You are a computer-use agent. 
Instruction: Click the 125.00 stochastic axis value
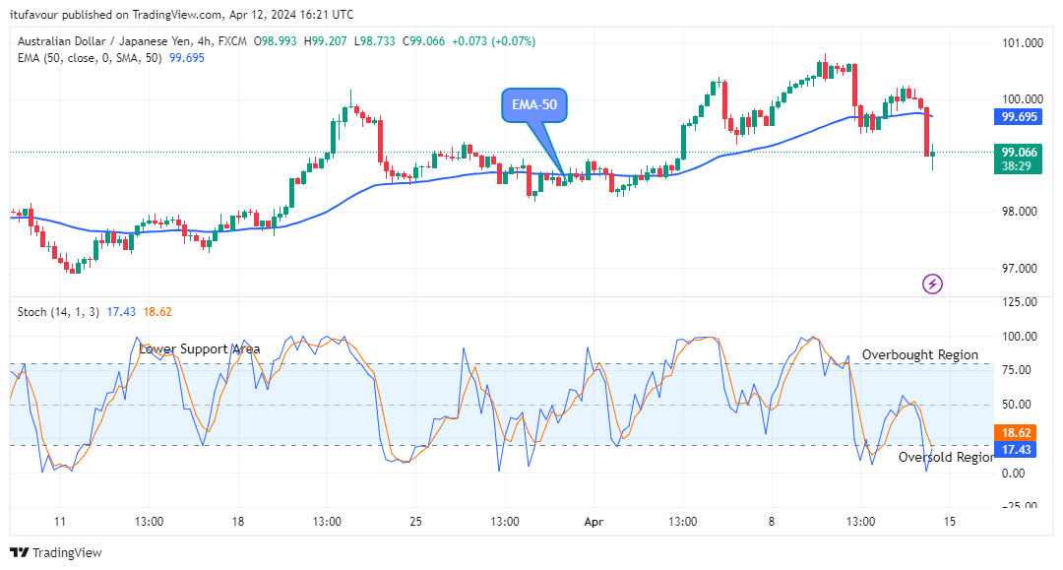tap(1020, 301)
